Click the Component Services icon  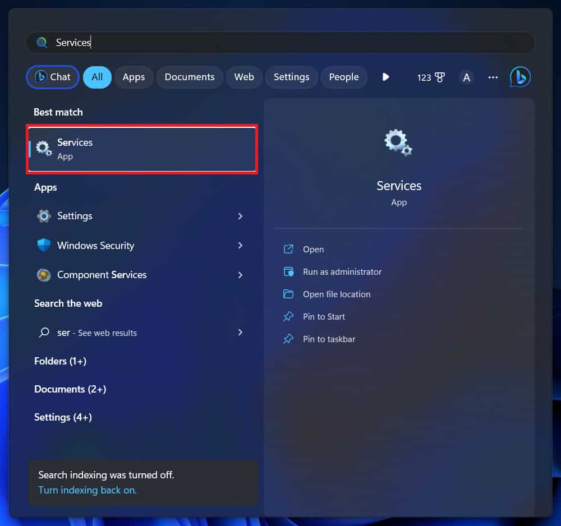(x=44, y=275)
